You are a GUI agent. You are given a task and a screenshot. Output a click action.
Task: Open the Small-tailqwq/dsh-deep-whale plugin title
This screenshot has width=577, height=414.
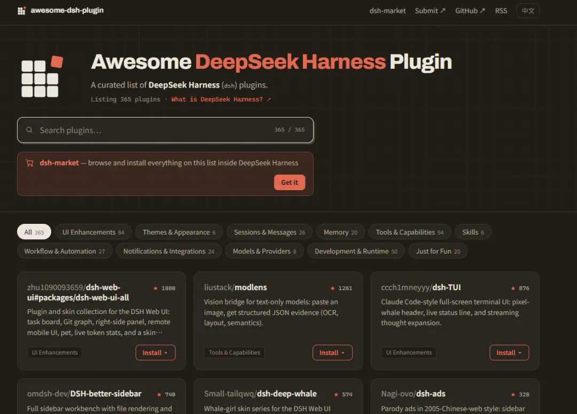(x=260, y=394)
